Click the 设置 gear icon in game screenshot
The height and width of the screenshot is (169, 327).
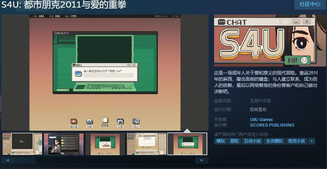(x=120, y=121)
